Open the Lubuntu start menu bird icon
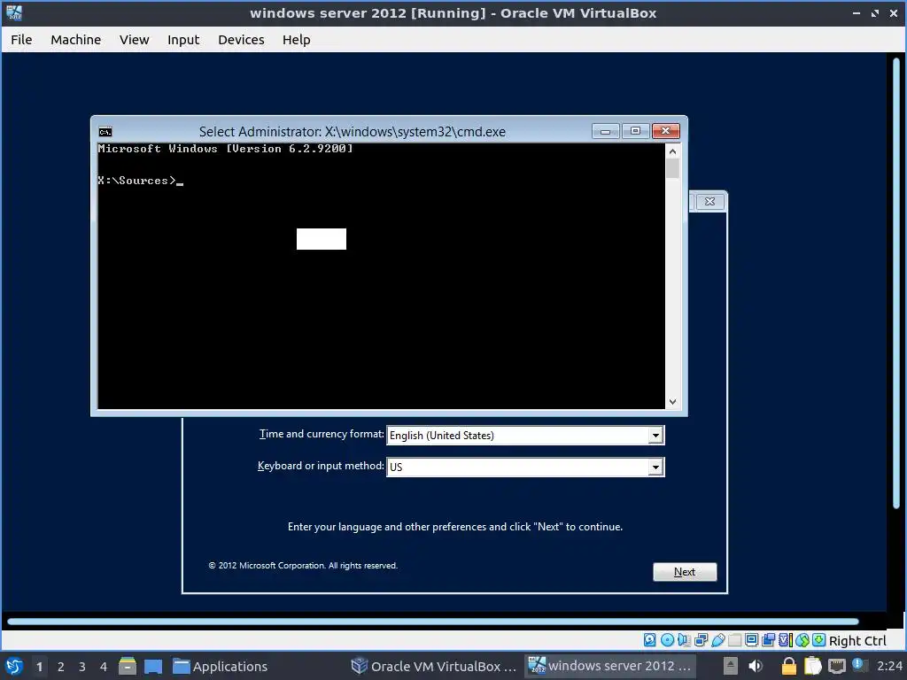The image size is (907, 680). [14, 667]
